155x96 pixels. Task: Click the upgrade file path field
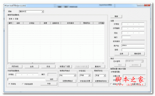point(26,79)
